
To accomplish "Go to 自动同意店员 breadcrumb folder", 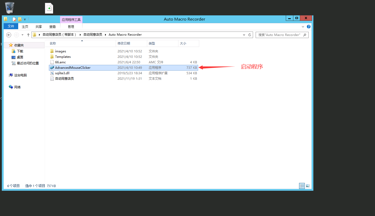I will (93, 35).
